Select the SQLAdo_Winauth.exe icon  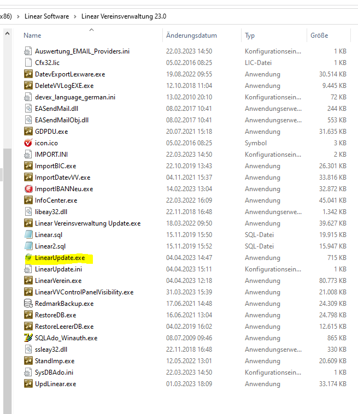click(28, 338)
